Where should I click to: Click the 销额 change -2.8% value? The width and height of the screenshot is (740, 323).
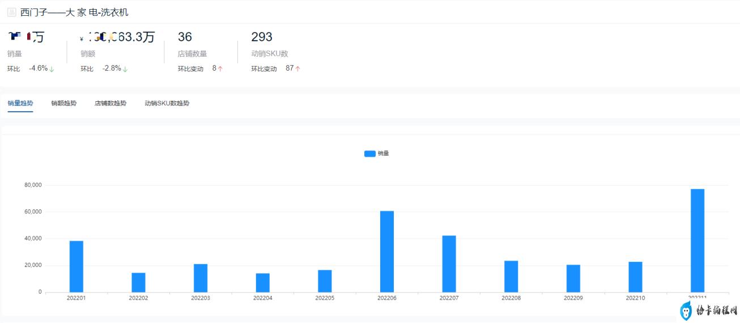pos(112,68)
